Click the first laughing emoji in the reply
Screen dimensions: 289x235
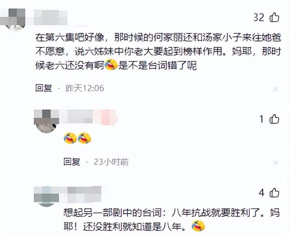click(70, 138)
